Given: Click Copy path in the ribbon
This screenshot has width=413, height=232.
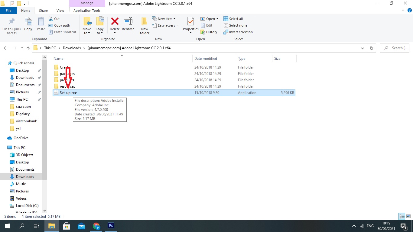Looking at the screenshot, I should tap(59, 25).
